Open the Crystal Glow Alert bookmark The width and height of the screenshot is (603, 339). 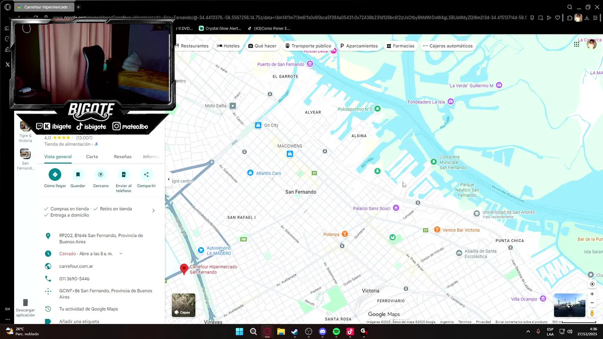tap(220, 28)
